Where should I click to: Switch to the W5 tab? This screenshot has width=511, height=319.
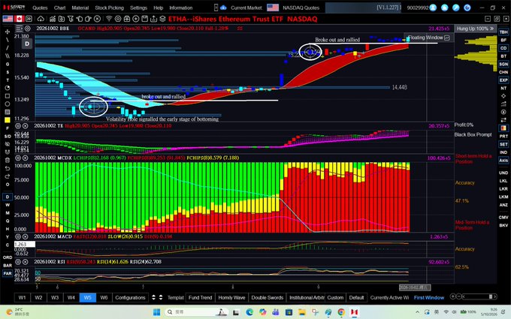(x=88, y=297)
